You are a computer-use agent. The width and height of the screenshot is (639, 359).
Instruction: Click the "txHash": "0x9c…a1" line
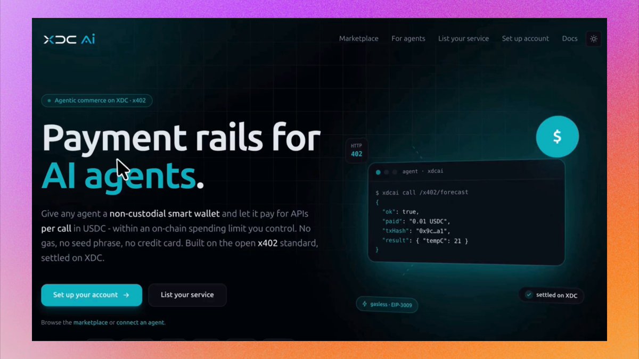[417, 231]
